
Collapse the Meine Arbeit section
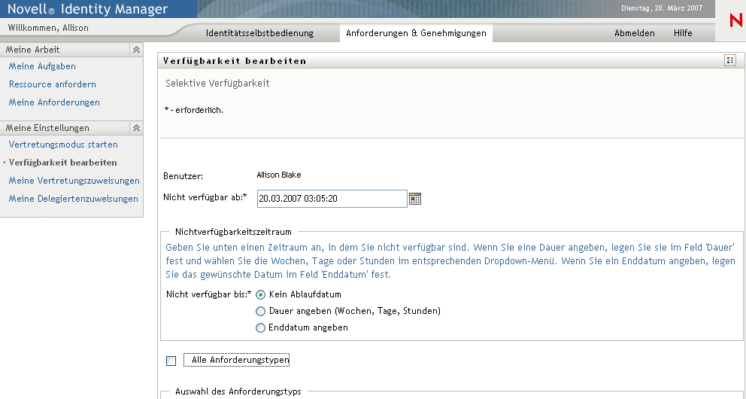(x=137, y=50)
